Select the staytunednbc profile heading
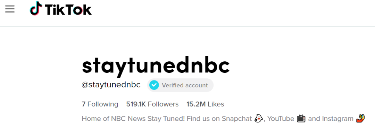375x129 pixels. coord(156,66)
